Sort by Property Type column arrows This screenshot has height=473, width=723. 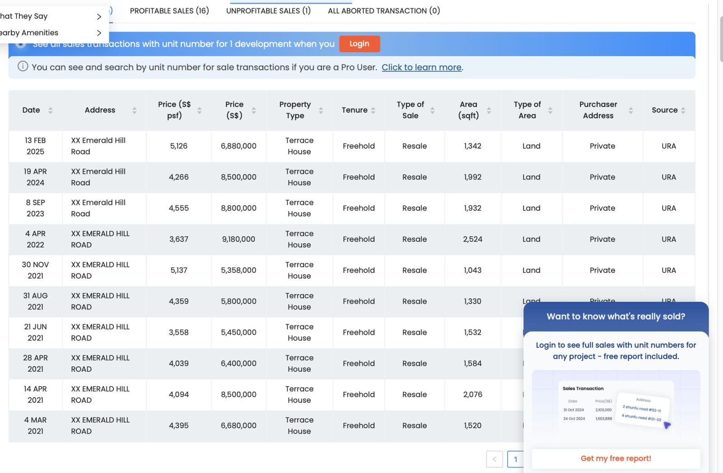pos(321,110)
